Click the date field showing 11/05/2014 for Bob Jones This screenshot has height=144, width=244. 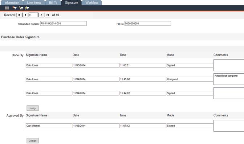click(x=96, y=65)
